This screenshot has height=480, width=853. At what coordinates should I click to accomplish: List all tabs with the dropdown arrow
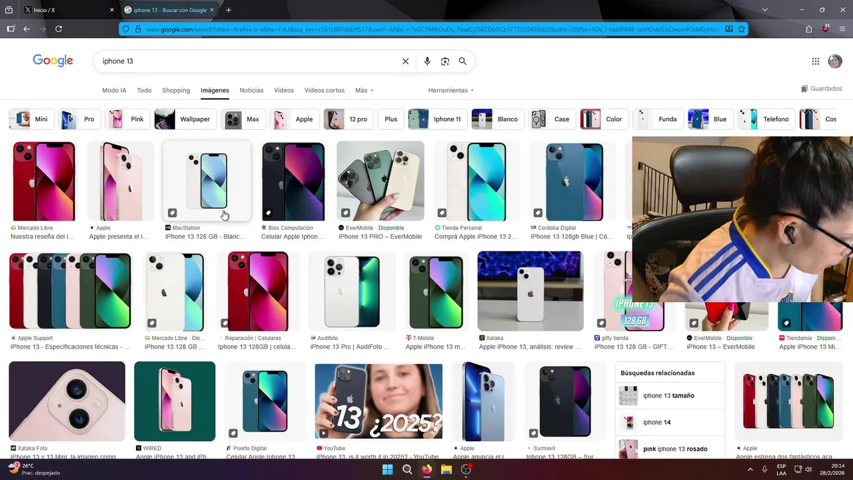point(765,10)
